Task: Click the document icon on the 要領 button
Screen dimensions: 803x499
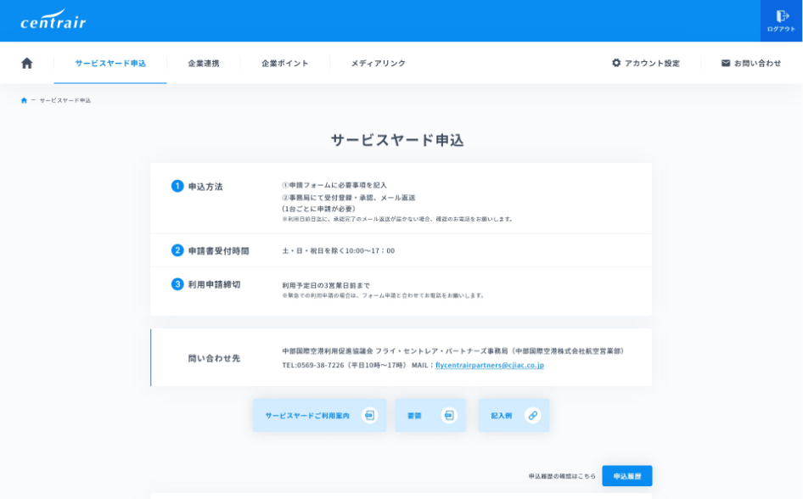Action: [x=449, y=415]
